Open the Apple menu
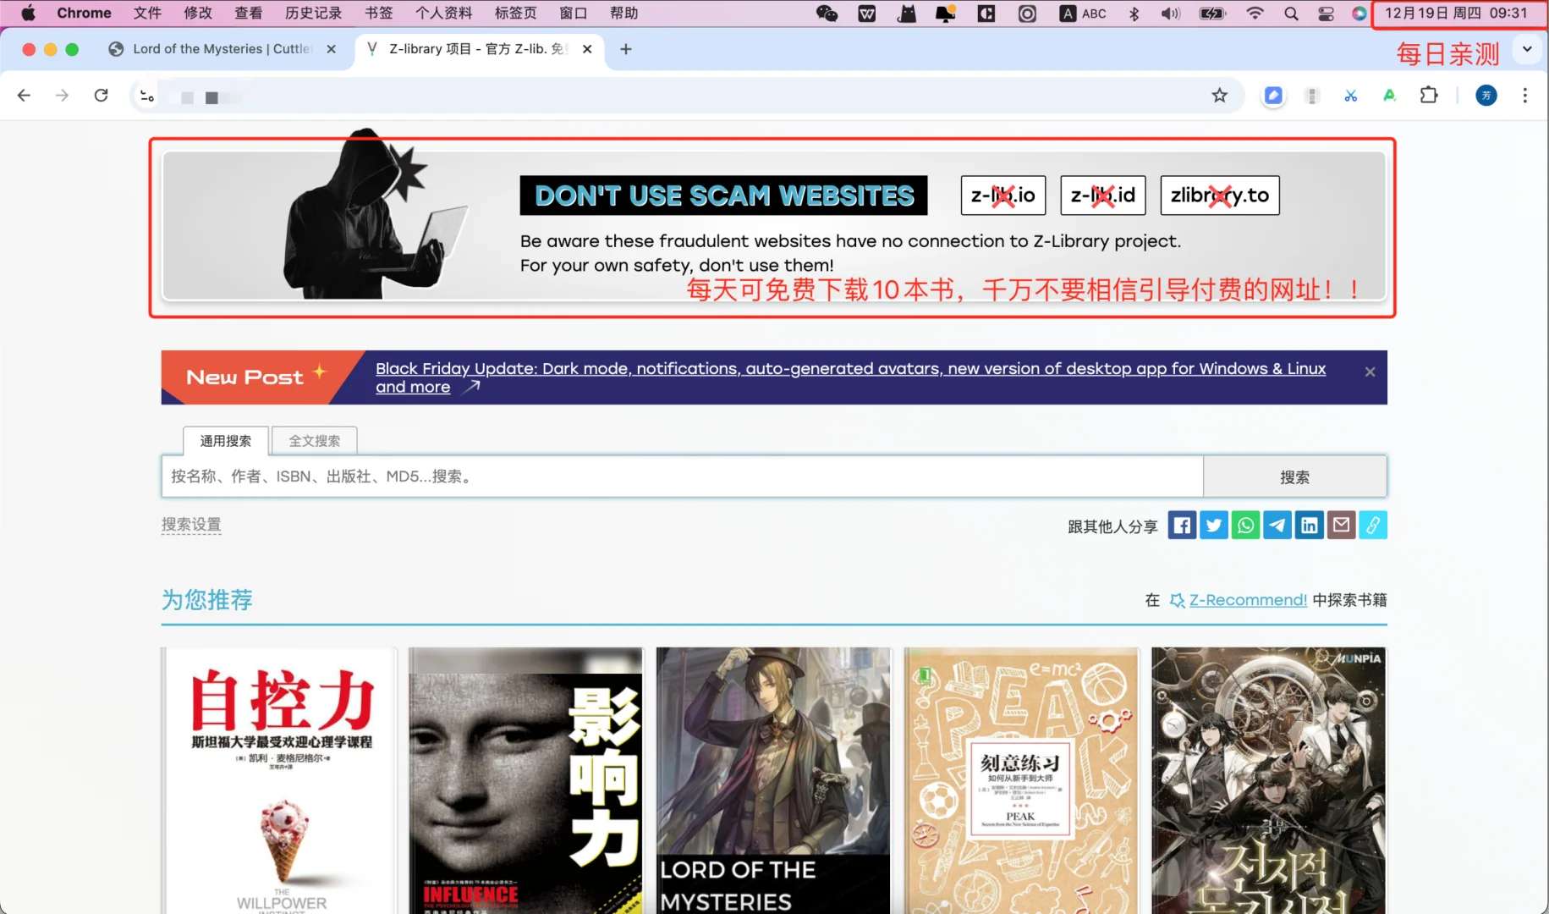 [x=28, y=14]
